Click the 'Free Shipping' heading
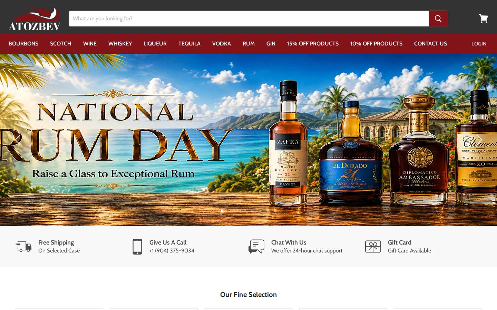The width and height of the screenshot is (497, 310). [56, 242]
